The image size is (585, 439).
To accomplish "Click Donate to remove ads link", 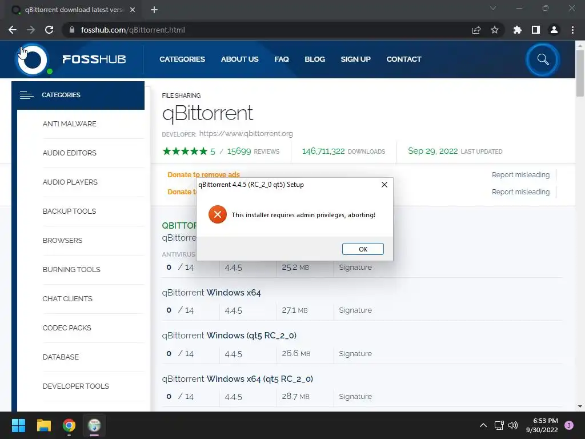I will pos(203,174).
